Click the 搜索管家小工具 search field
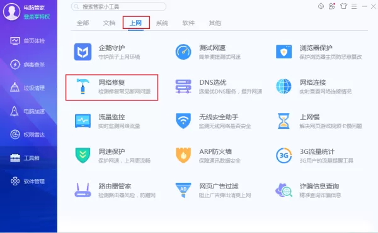 [x=118, y=6]
